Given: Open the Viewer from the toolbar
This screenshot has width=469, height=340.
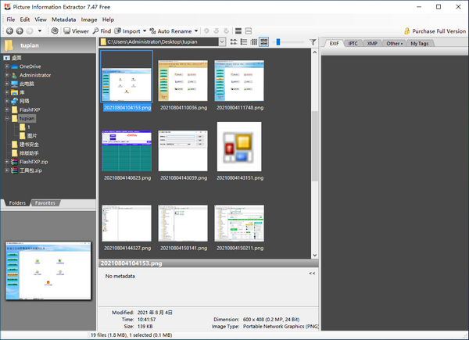Looking at the screenshot, I should pyautogui.click(x=76, y=30).
